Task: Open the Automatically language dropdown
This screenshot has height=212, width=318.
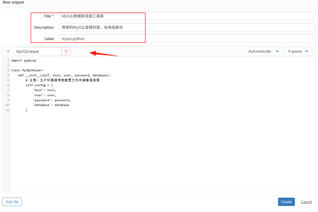Action: (x=264, y=51)
